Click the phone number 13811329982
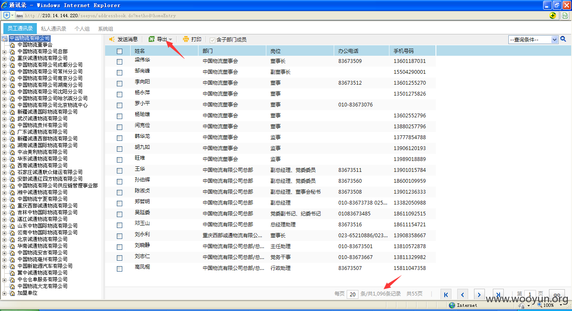 [410, 257]
